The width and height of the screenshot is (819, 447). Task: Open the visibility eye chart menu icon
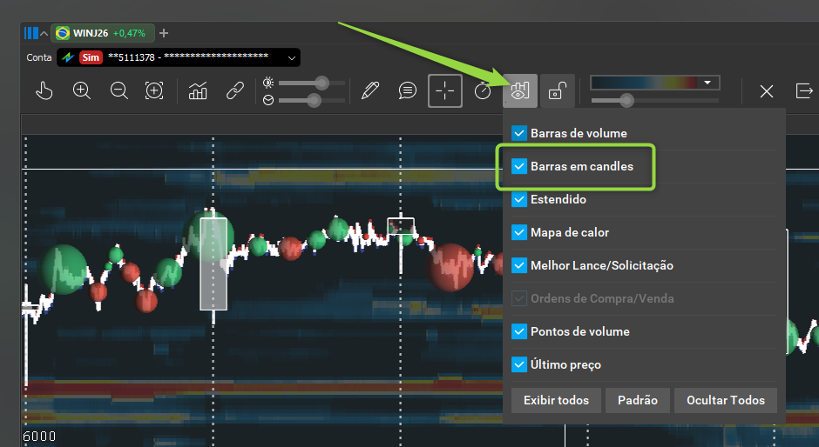tap(519, 90)
